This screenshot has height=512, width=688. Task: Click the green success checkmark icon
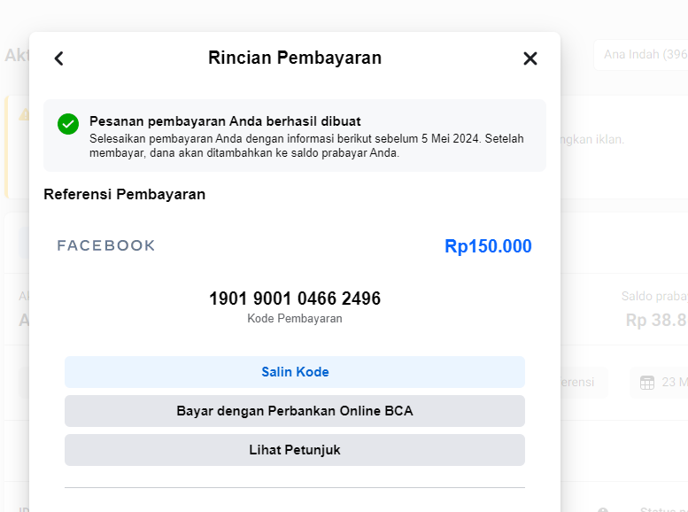68,124
